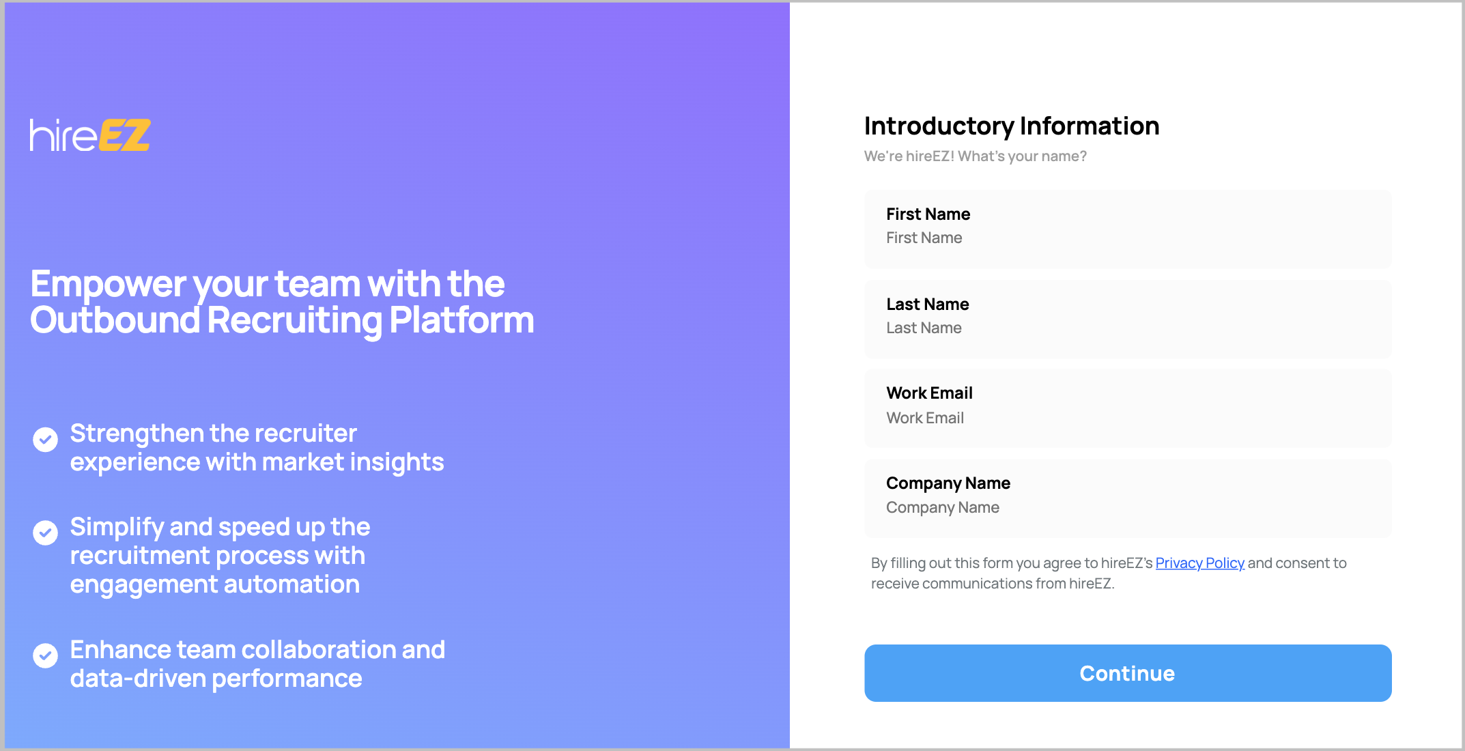Open the Privacy Policy link
The image size is (1465, 751).
(x=1200, y=563)
